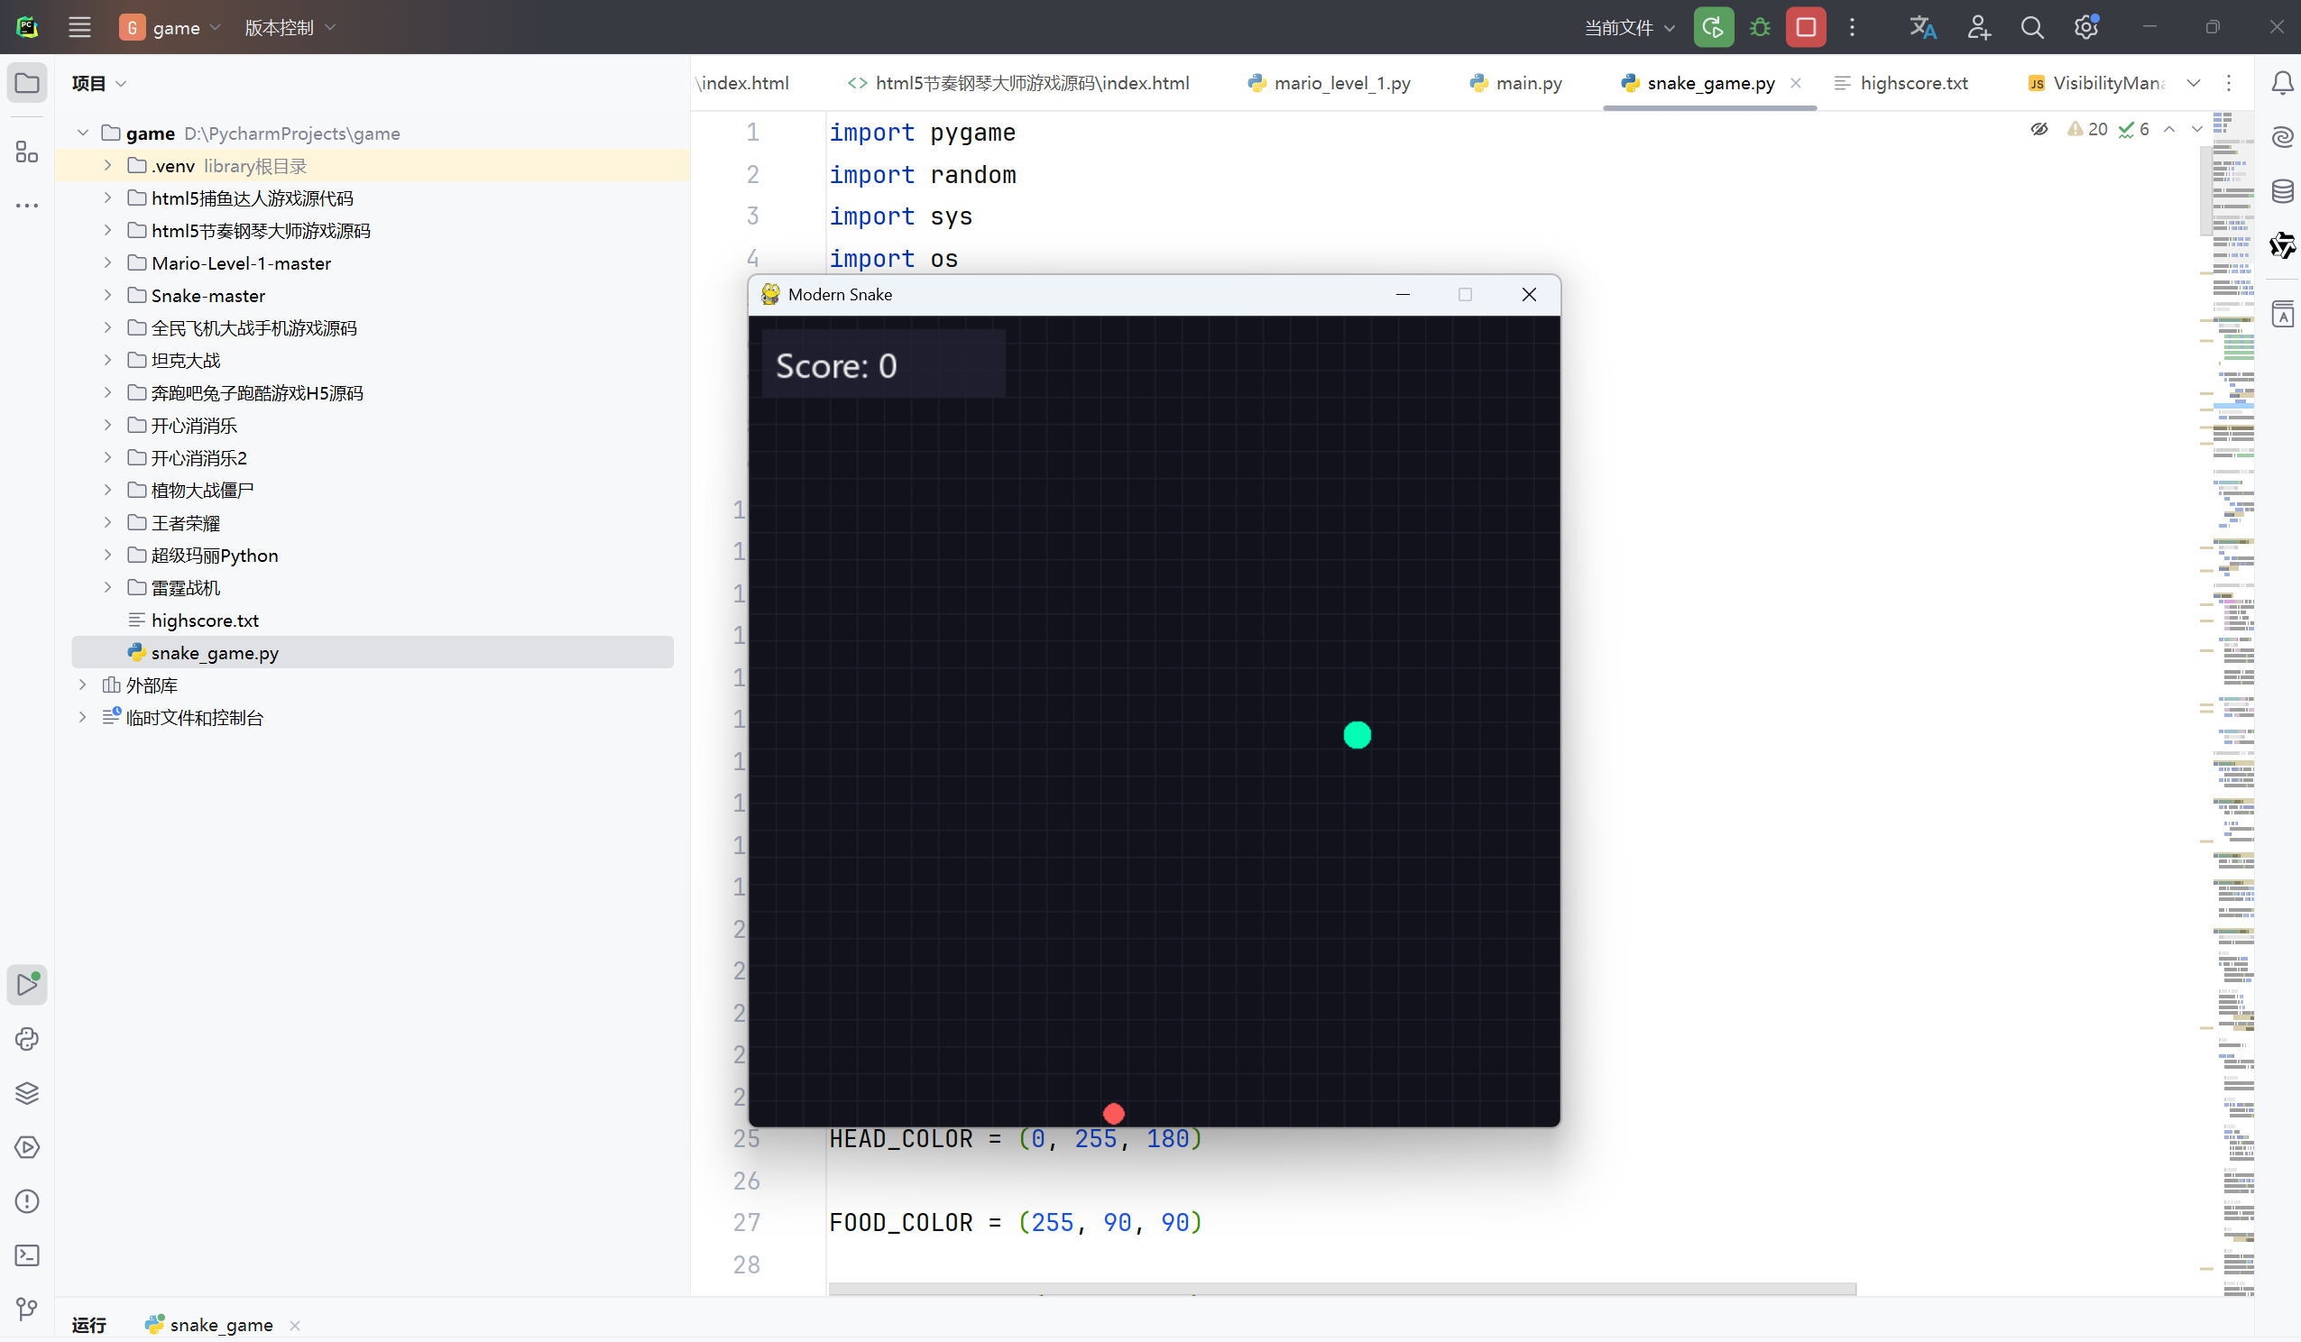The image size is (2301, 1342).
Task: Open the 当前文件 run configuration dropdown
Action: pos(1629,27)
